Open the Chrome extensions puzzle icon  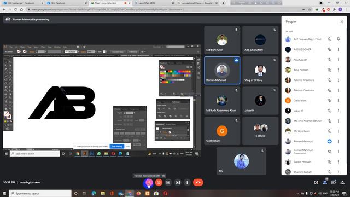click(334, 10)
